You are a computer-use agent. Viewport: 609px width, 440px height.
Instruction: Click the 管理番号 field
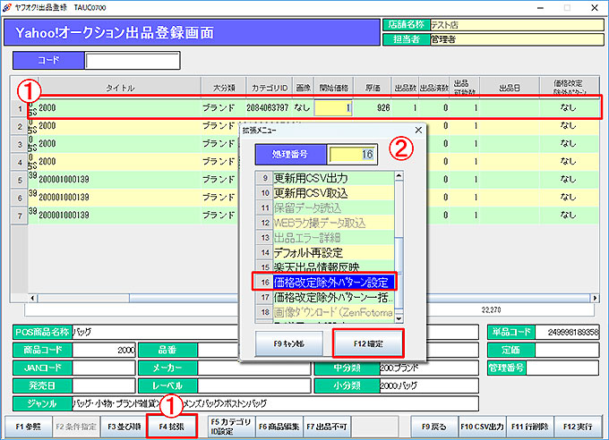click(562, 368)
